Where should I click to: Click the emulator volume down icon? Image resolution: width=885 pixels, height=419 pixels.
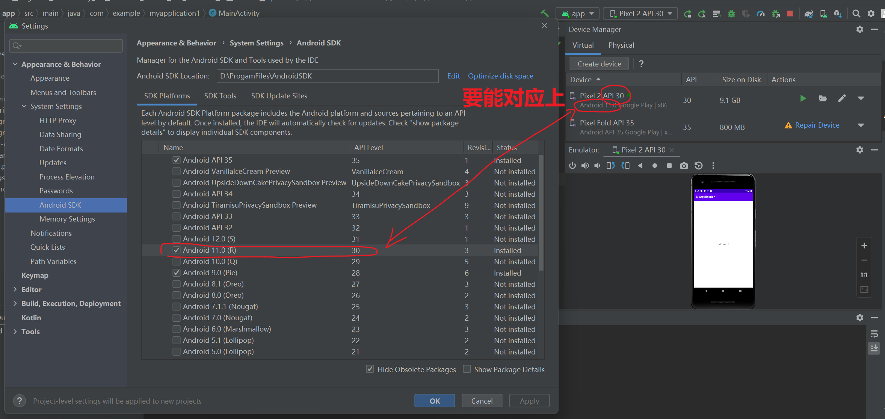[597, 166]
